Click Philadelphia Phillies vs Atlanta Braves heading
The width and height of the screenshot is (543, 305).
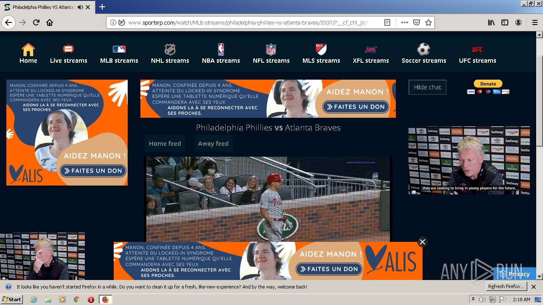(268, 128)
